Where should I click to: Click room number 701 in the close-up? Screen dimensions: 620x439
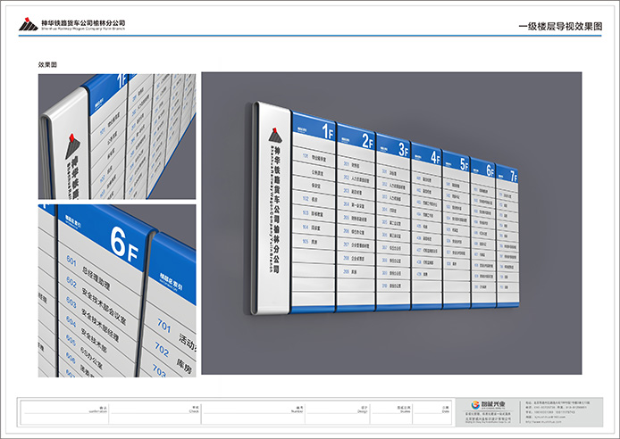tap(163, 326)
